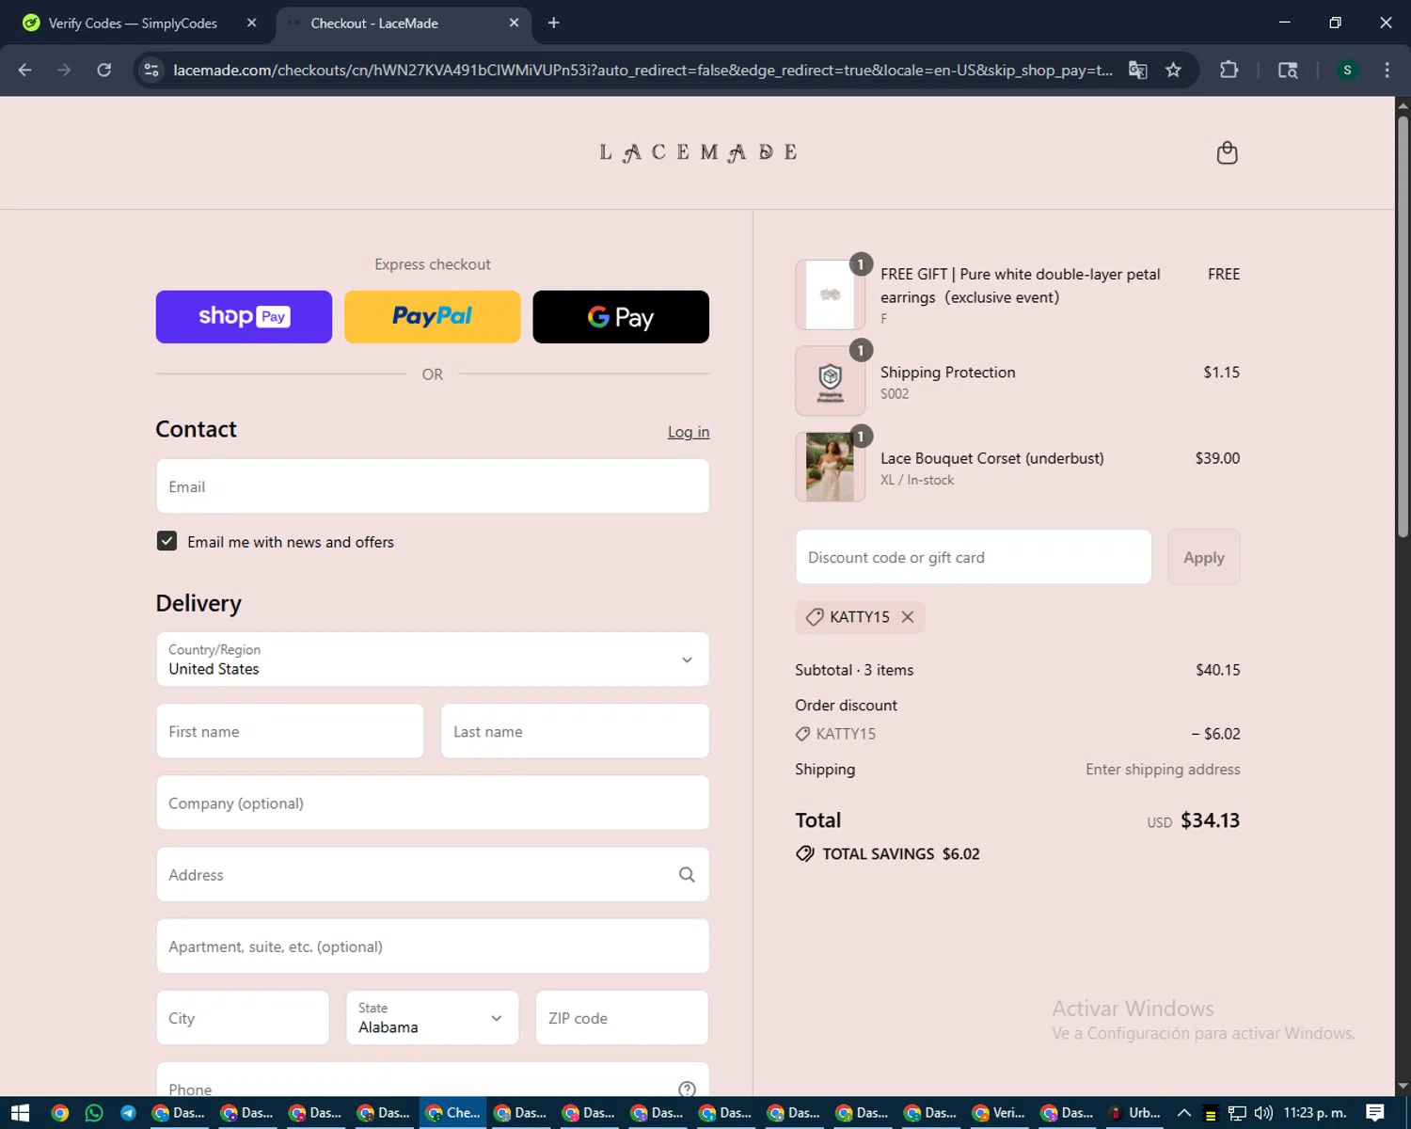Click the Enter shipping address text
The height and width of the screenshot is (1129, 1411).
(x=1163, y=770)
